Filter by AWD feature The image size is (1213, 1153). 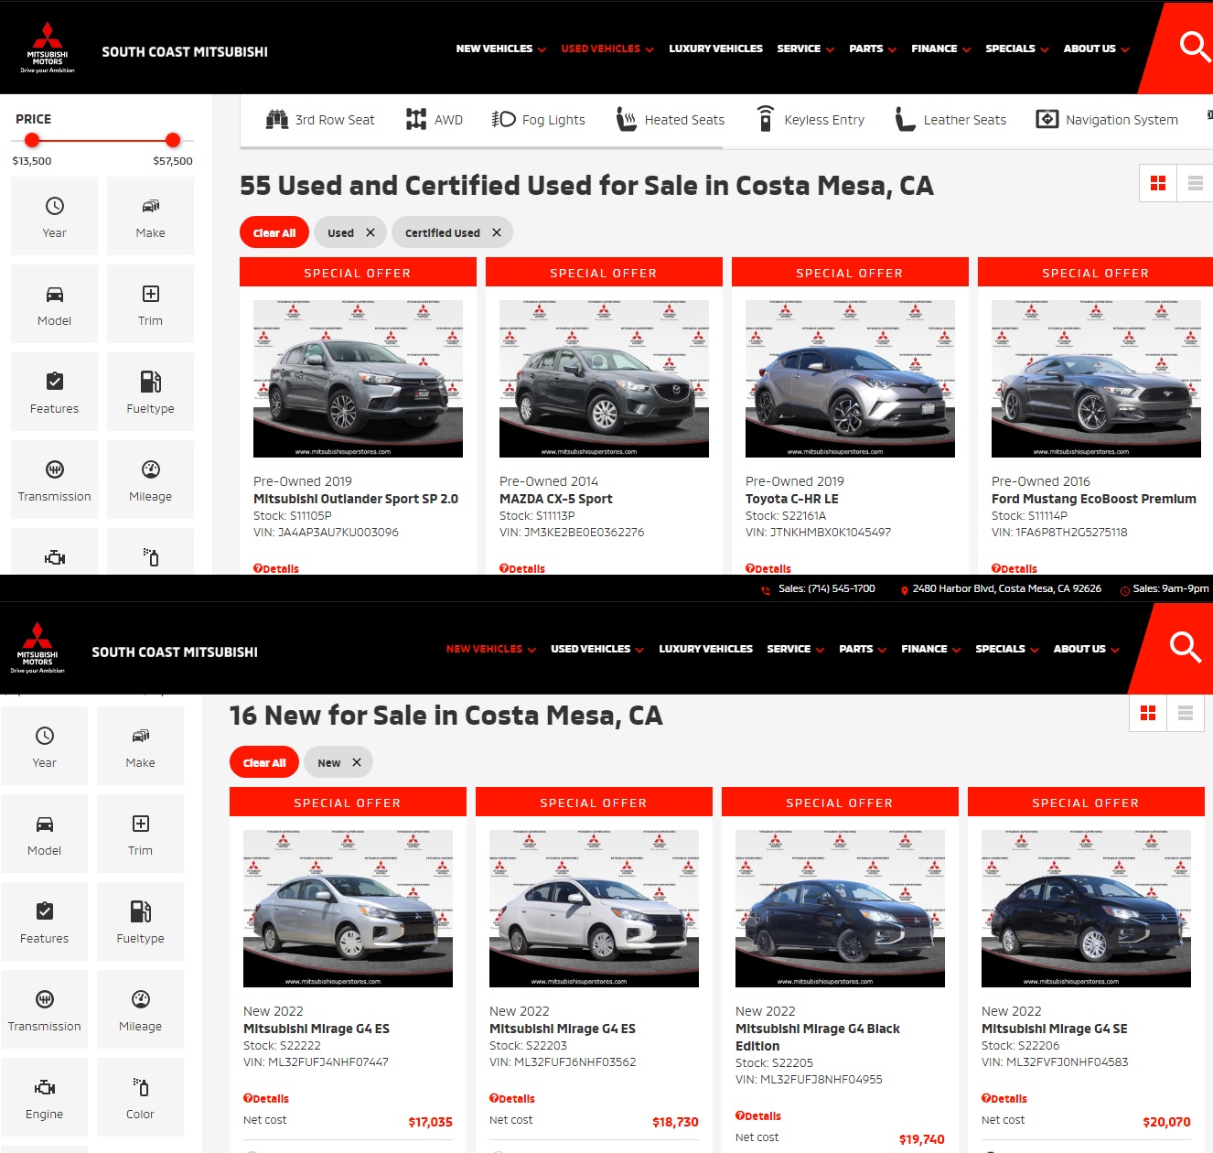435,120
